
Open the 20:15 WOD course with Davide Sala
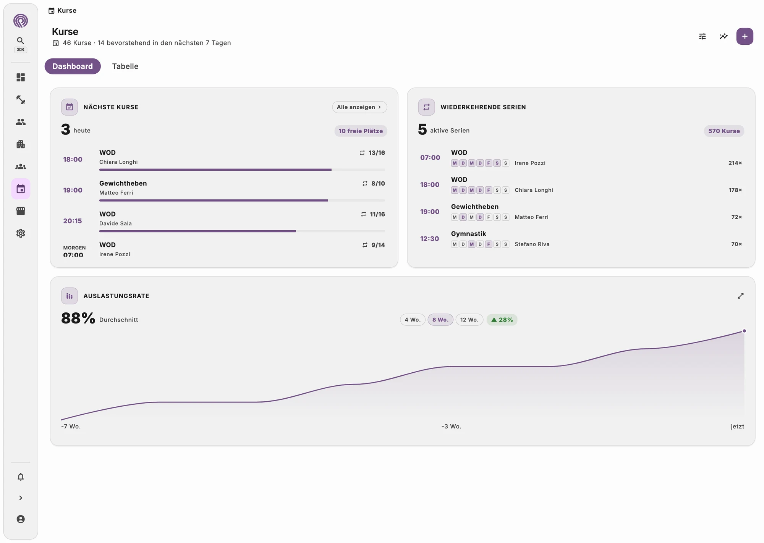224,221
